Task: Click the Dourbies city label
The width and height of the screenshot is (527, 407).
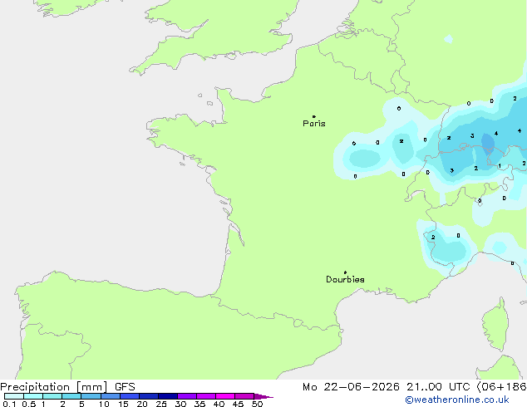Action: click(345, 279)
